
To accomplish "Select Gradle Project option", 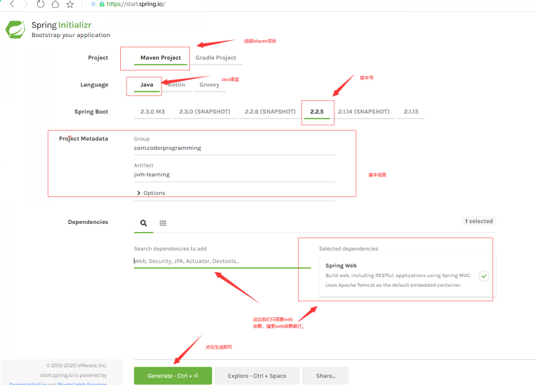I will (x=216, y=57).
